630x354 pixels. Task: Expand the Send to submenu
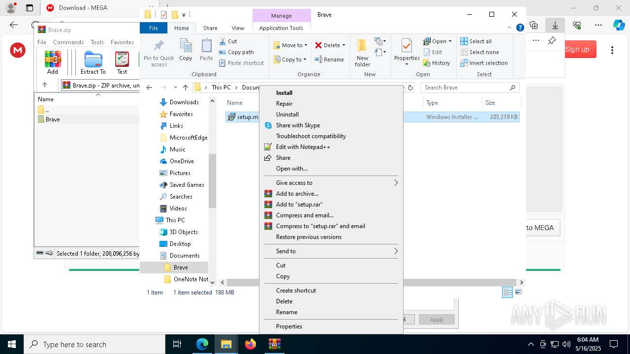tap(331, 251)
